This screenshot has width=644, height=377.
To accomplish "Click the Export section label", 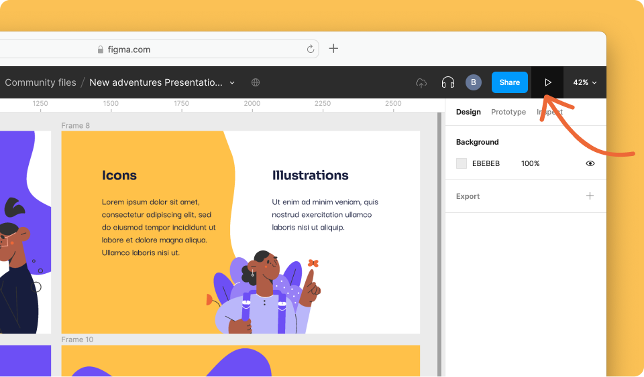I will [468, 196].
